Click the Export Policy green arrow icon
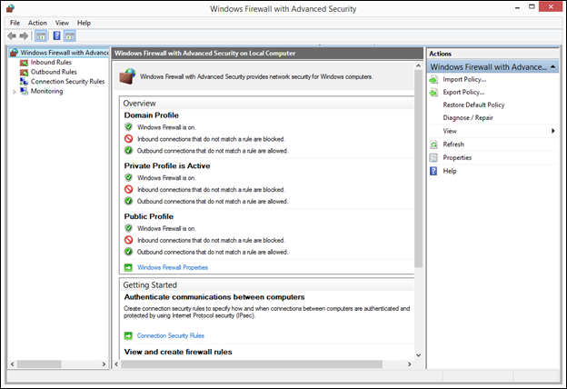 (x=433, y=93)
